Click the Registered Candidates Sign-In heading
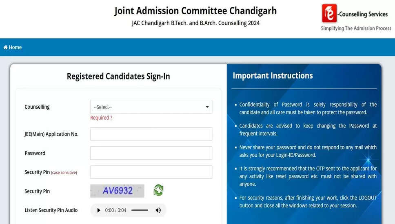 [x=118, y=76]
